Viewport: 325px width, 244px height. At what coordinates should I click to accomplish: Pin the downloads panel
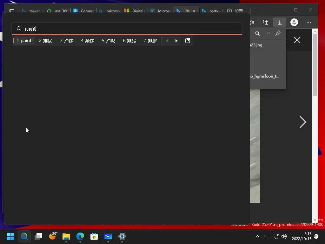coord(278,33)
